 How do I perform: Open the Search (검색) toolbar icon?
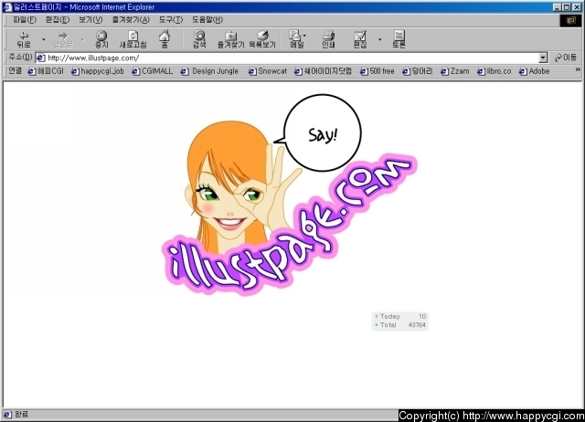click(199, 39)
